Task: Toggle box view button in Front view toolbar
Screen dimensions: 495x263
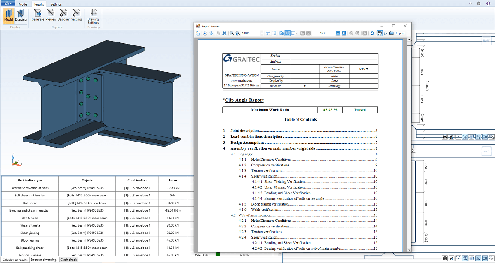Action: (x=465, y=137)
